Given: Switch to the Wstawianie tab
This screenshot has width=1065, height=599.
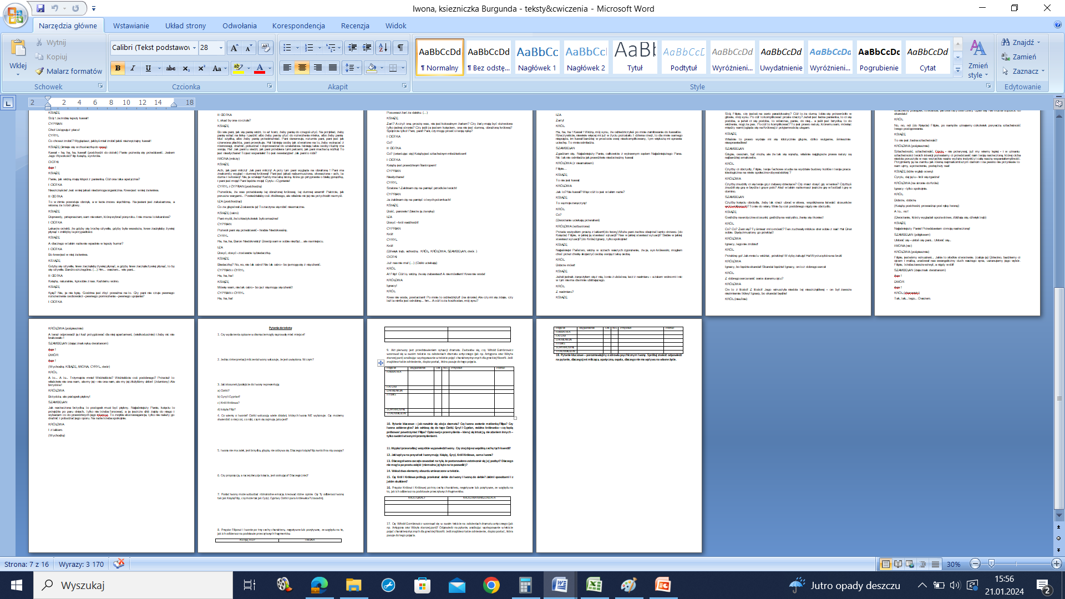Looking at the screenshot, I should coord(131,26).
